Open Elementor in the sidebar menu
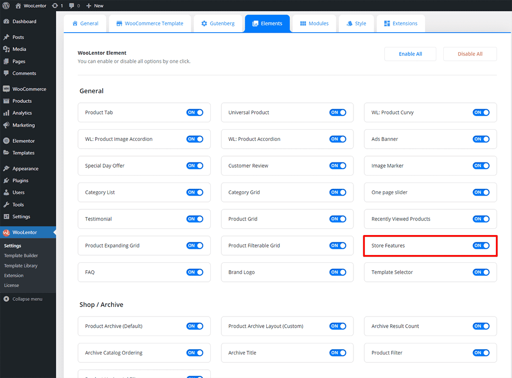Viewport: 512px width, 378px height. coord(23,141)
